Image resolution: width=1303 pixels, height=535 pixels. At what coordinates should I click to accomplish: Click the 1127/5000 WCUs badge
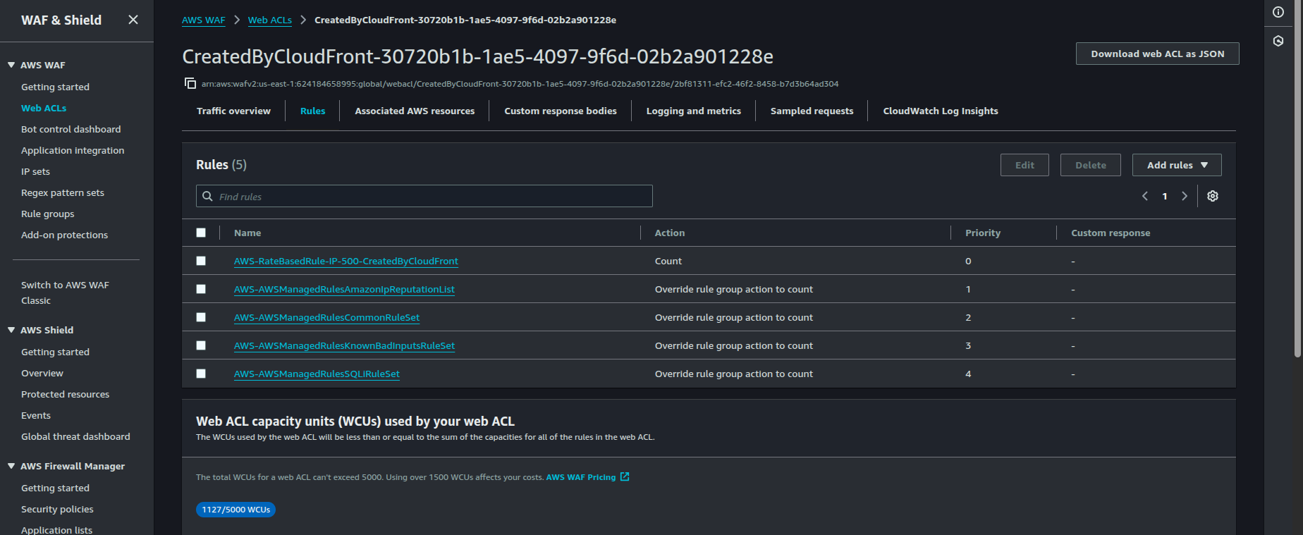(235, 510)
